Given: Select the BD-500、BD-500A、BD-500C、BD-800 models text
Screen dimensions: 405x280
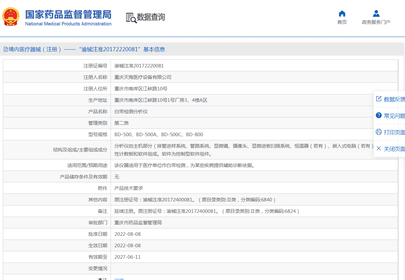Looking at the screenshot, I should pyautogui.click(x=159, y=135).
